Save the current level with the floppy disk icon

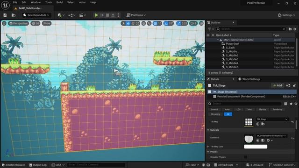pyautogui.click(x=5, y=15)
